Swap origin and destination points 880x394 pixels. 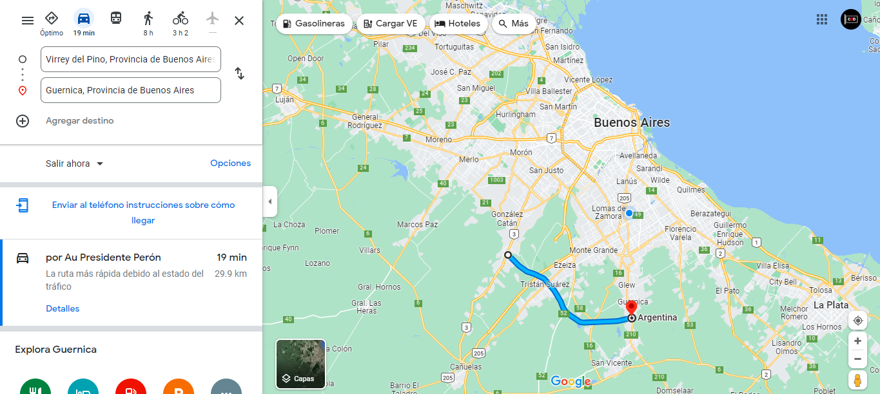pyautogui.click(x=239, y=73)
